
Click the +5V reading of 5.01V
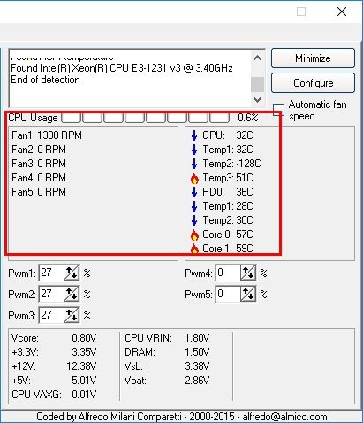[84, 381]
